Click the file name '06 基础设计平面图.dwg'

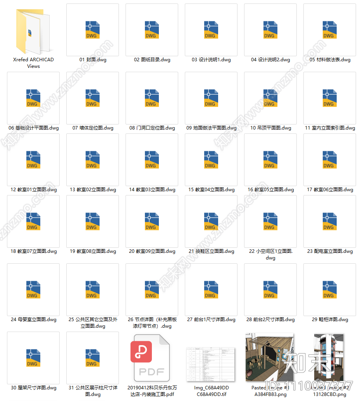[x=33, y=128]
